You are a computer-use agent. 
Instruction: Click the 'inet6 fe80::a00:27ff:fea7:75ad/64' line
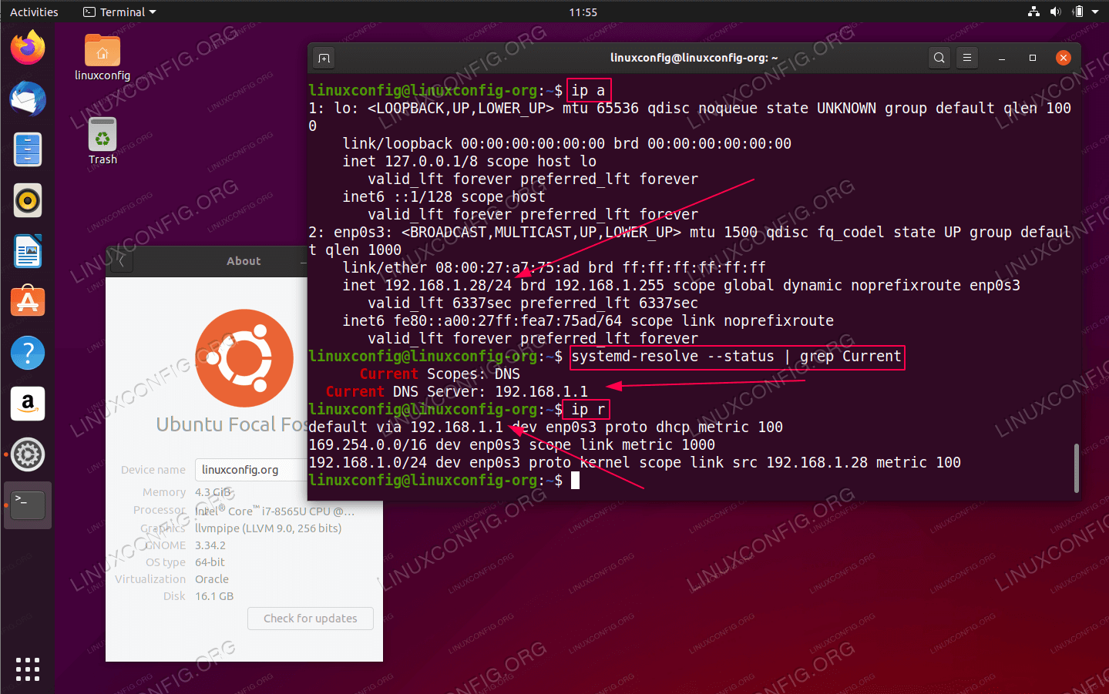(588, 320)
